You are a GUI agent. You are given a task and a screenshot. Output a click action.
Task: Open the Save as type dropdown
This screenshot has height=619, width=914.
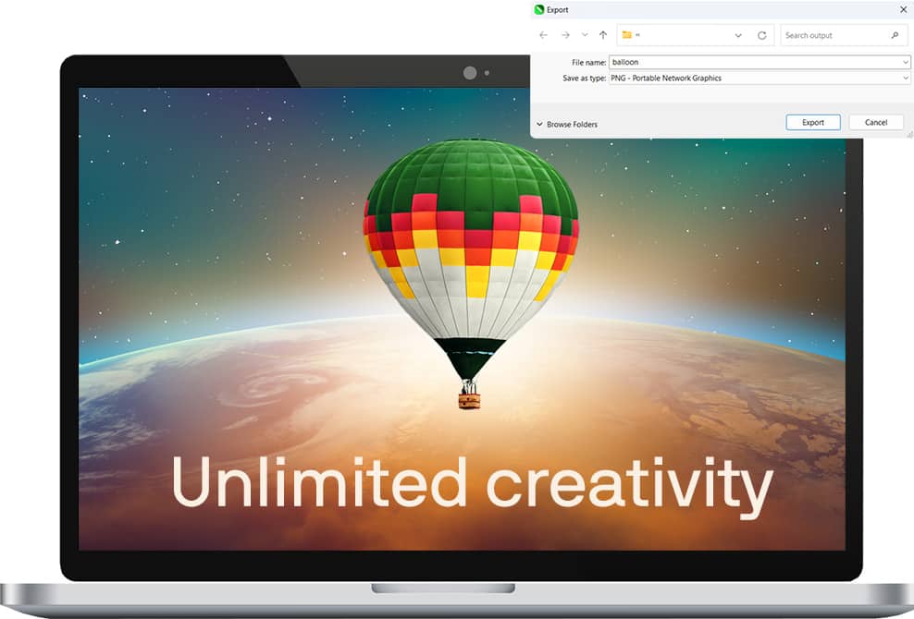click(x=906, y=79)
